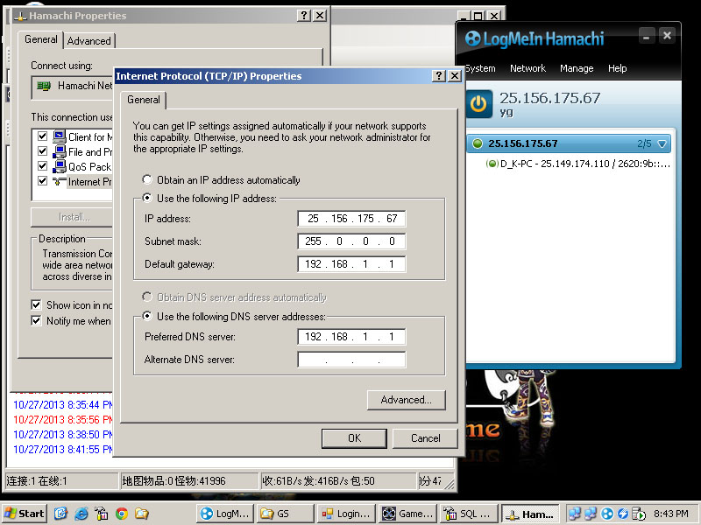Click the second network tray icon
This screenshot has height=525, width=701.
[x=590, y=514]
